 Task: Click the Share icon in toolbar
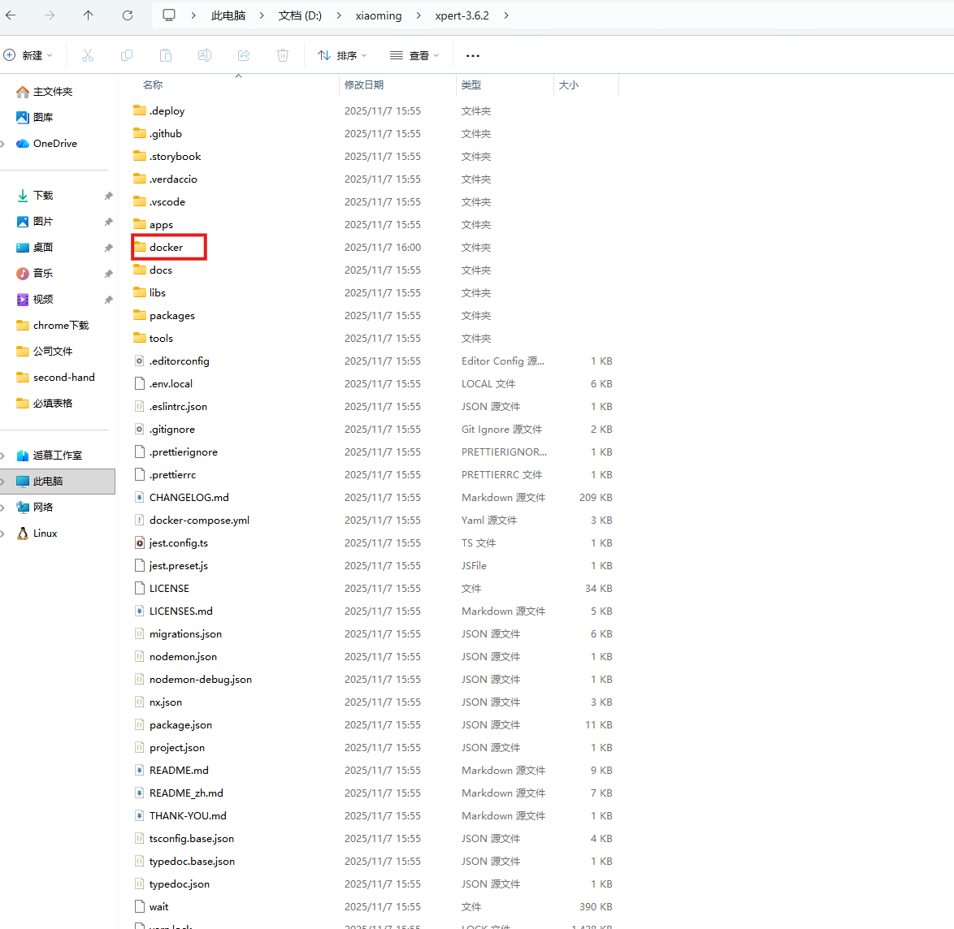click(243, 55)
